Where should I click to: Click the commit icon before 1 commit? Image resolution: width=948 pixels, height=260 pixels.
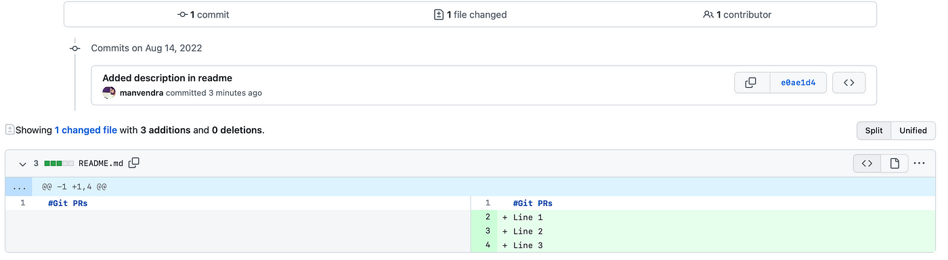(x=183, y=14)
